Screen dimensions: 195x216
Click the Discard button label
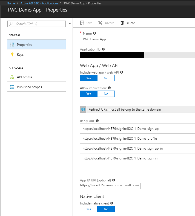(x=109, y=23)
